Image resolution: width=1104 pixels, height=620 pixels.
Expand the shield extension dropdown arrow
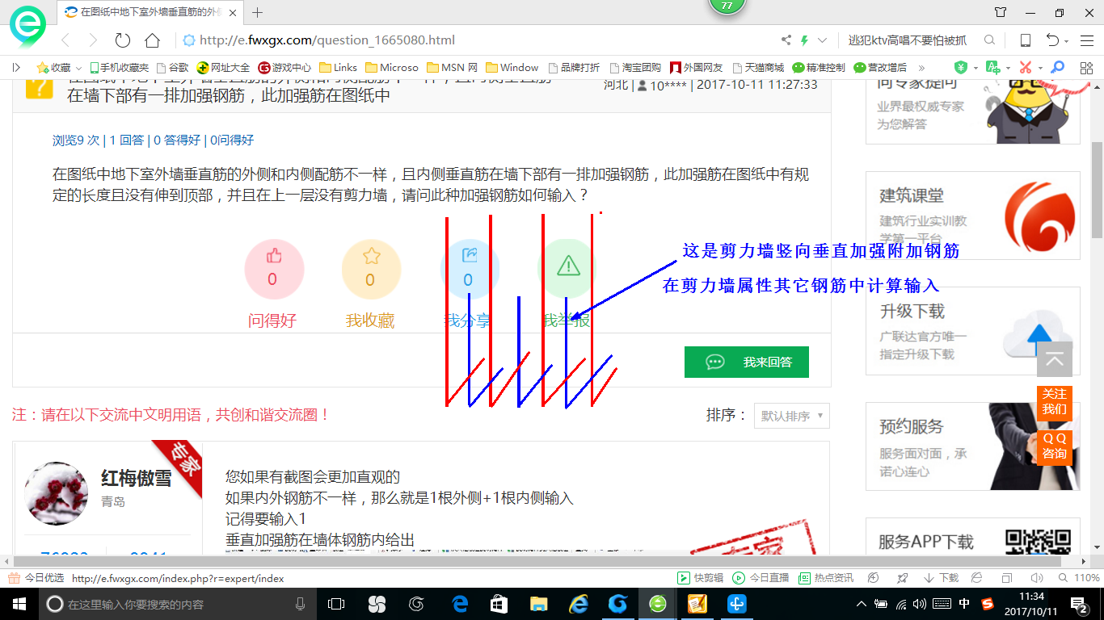(x=975, y=68)
